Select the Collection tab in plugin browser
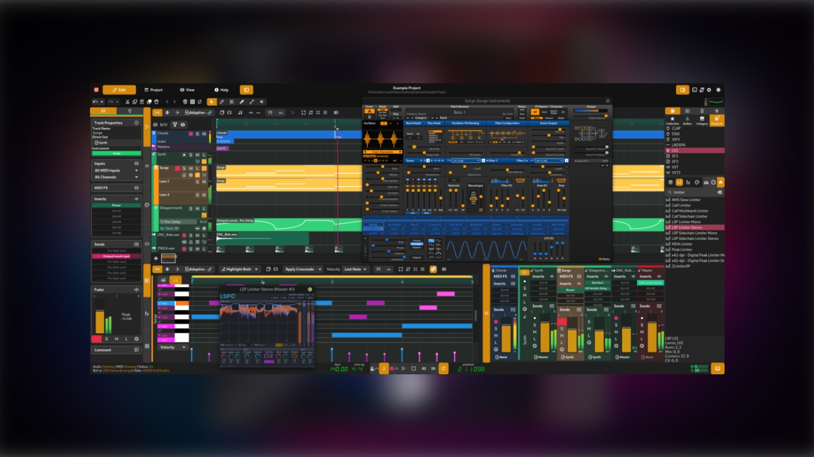The height and width of the screenshot is (457, 814). click(x=673, y=121)
